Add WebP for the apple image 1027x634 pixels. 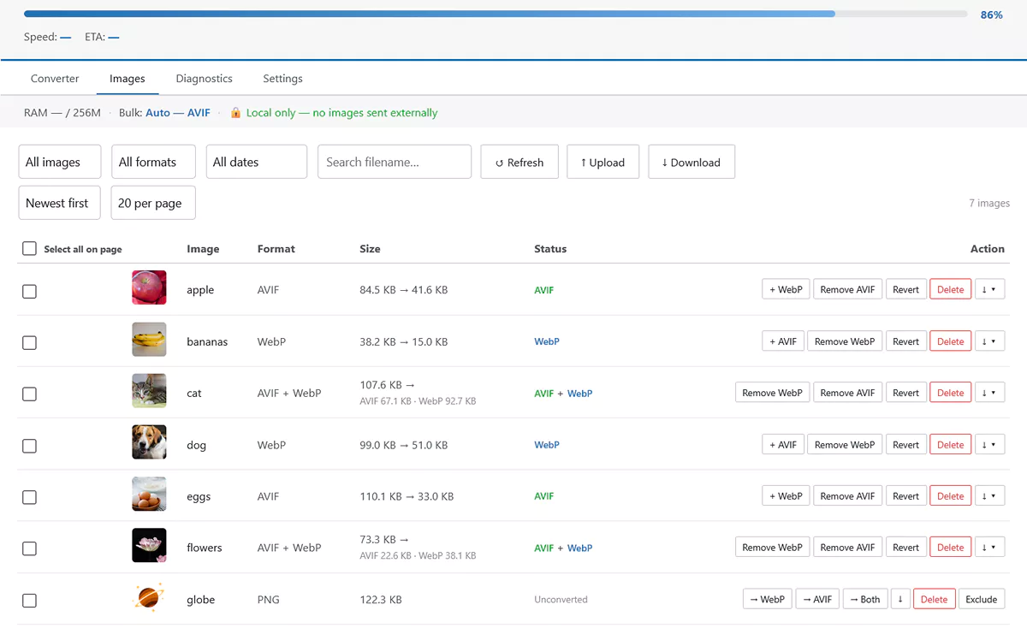pos(786,289)
